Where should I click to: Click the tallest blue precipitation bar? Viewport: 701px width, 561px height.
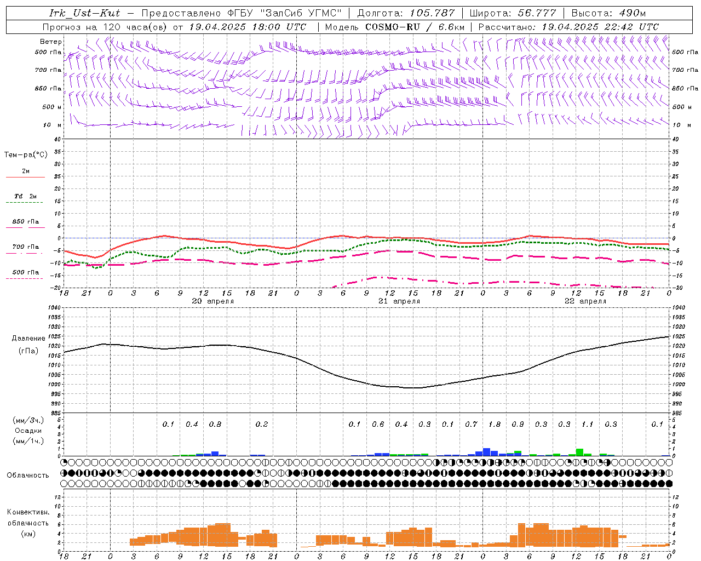pos(486,452)
